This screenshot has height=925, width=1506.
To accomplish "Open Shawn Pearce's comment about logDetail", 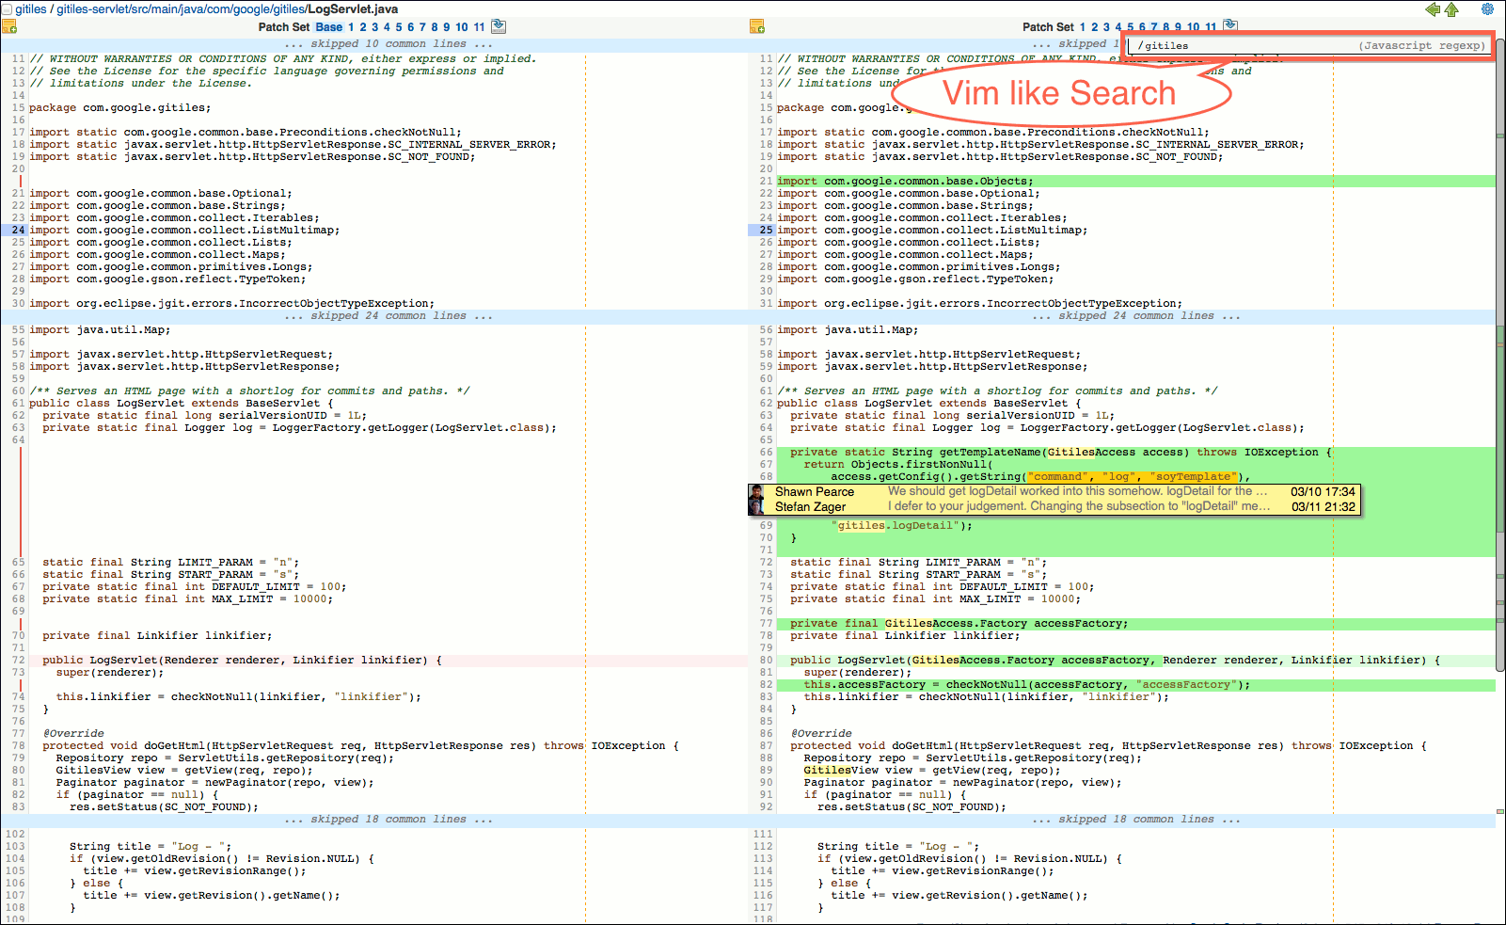I will 1035,493.
